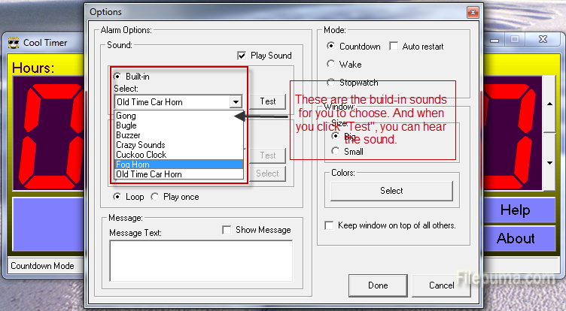Open the Colors Select button

coord(391,191)
